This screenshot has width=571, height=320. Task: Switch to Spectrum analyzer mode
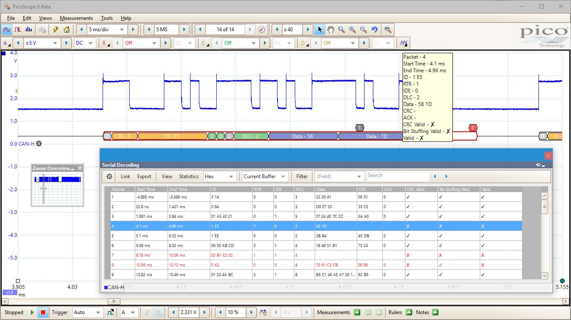(28, 30)
